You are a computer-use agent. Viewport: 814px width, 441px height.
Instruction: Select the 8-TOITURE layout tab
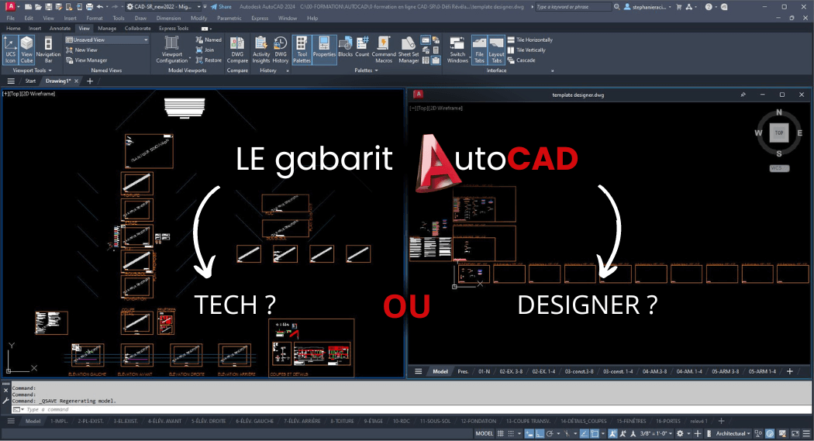[342, 422]
